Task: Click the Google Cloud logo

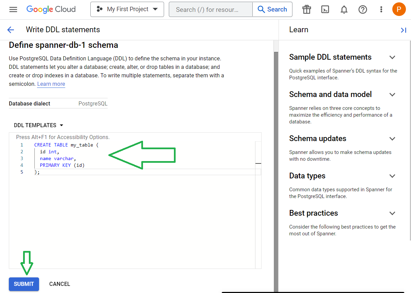Action: pyautogui.click(x=51, y=9)
